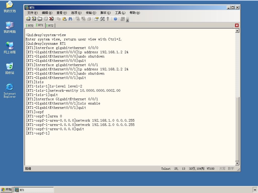Open the 脚本(S) menu

pyautogui.click(x=106, y=13)
